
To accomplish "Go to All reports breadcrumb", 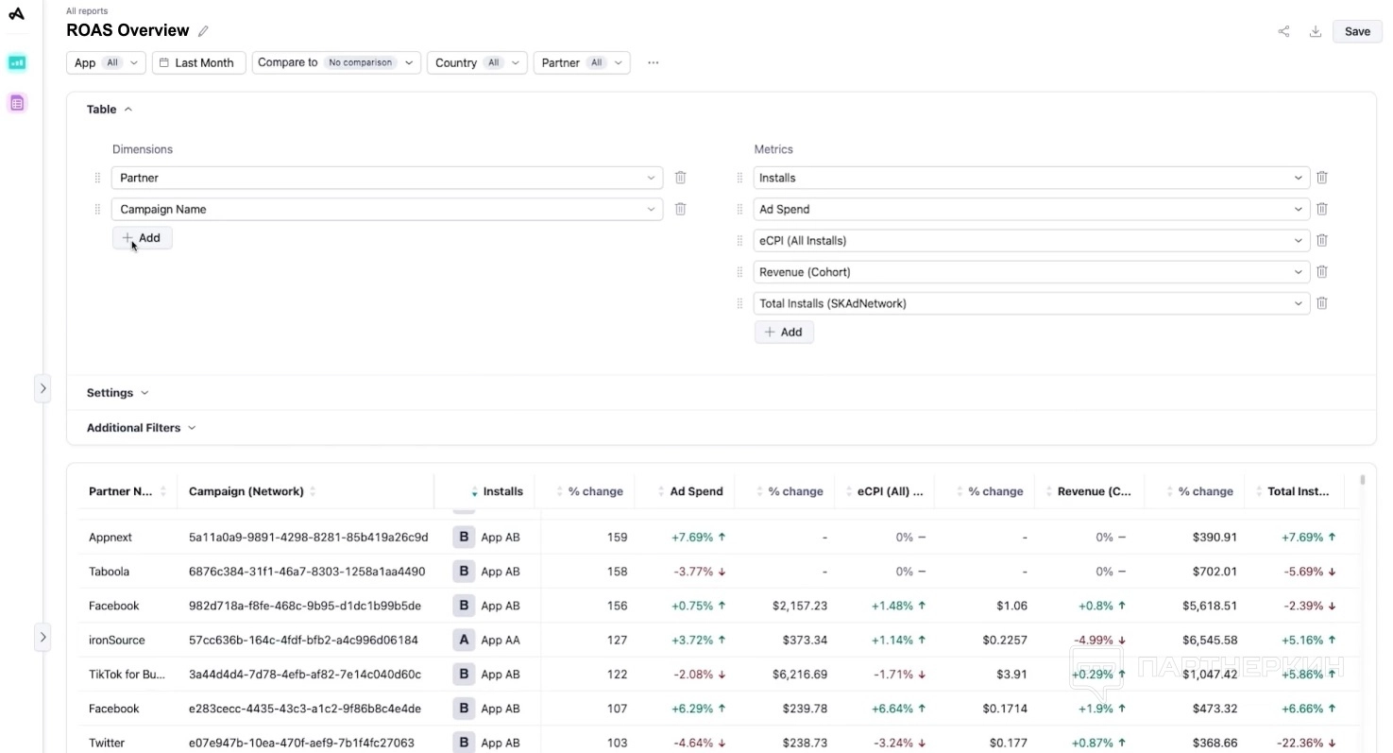I will (x=87, y=11).
